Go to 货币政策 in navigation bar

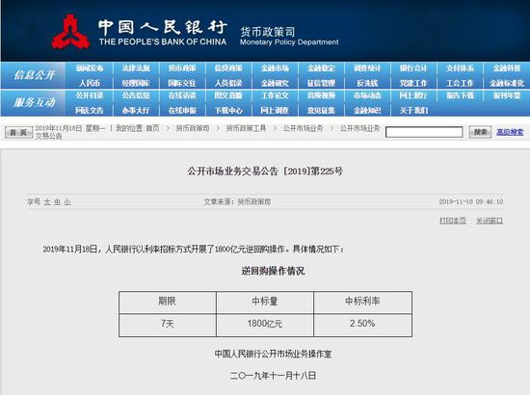[182, 68]
